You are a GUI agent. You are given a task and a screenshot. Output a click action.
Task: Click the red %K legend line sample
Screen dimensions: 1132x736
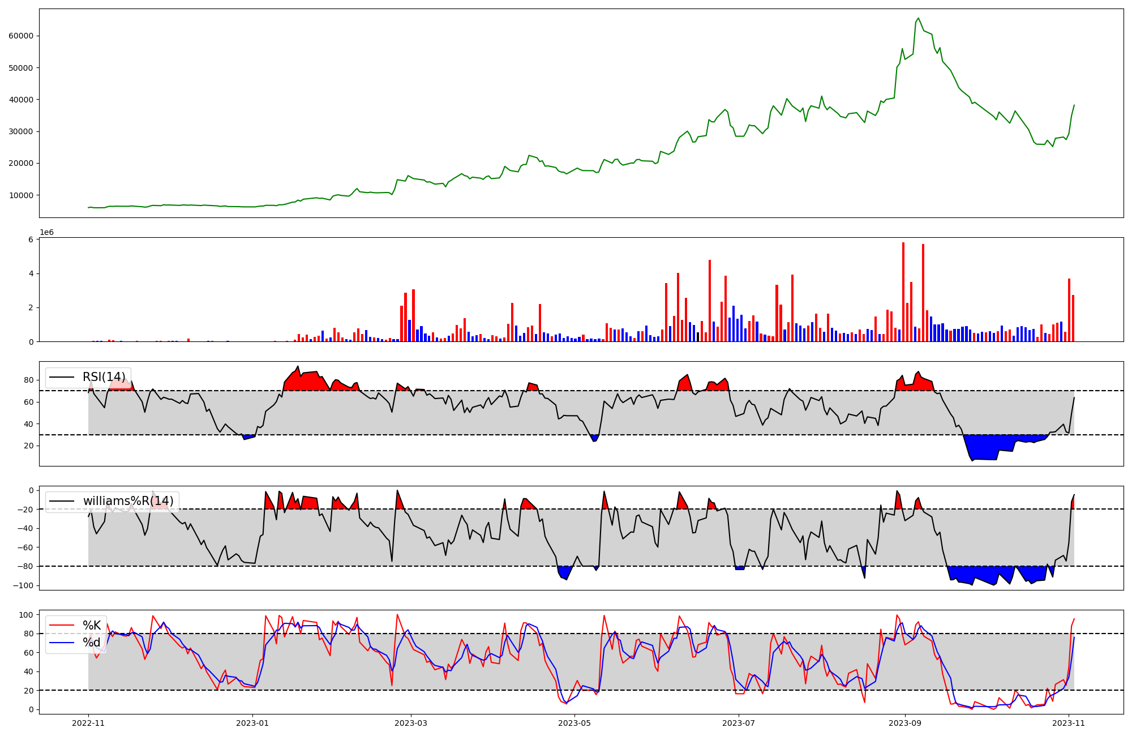click(62, 626)
